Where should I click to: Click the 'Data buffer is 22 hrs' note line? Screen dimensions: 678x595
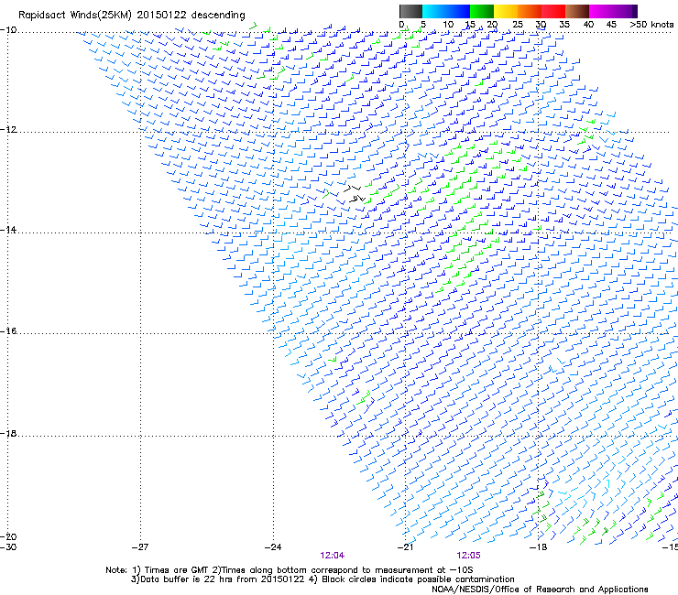click(323, 579)
